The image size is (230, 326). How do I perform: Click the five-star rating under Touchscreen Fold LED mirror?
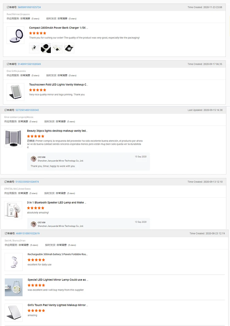coord(38,90)
